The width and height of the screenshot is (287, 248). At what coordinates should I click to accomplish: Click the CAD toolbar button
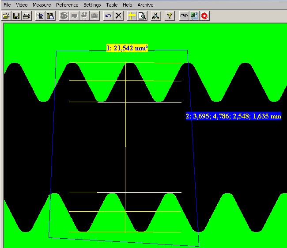pos(184,16)
